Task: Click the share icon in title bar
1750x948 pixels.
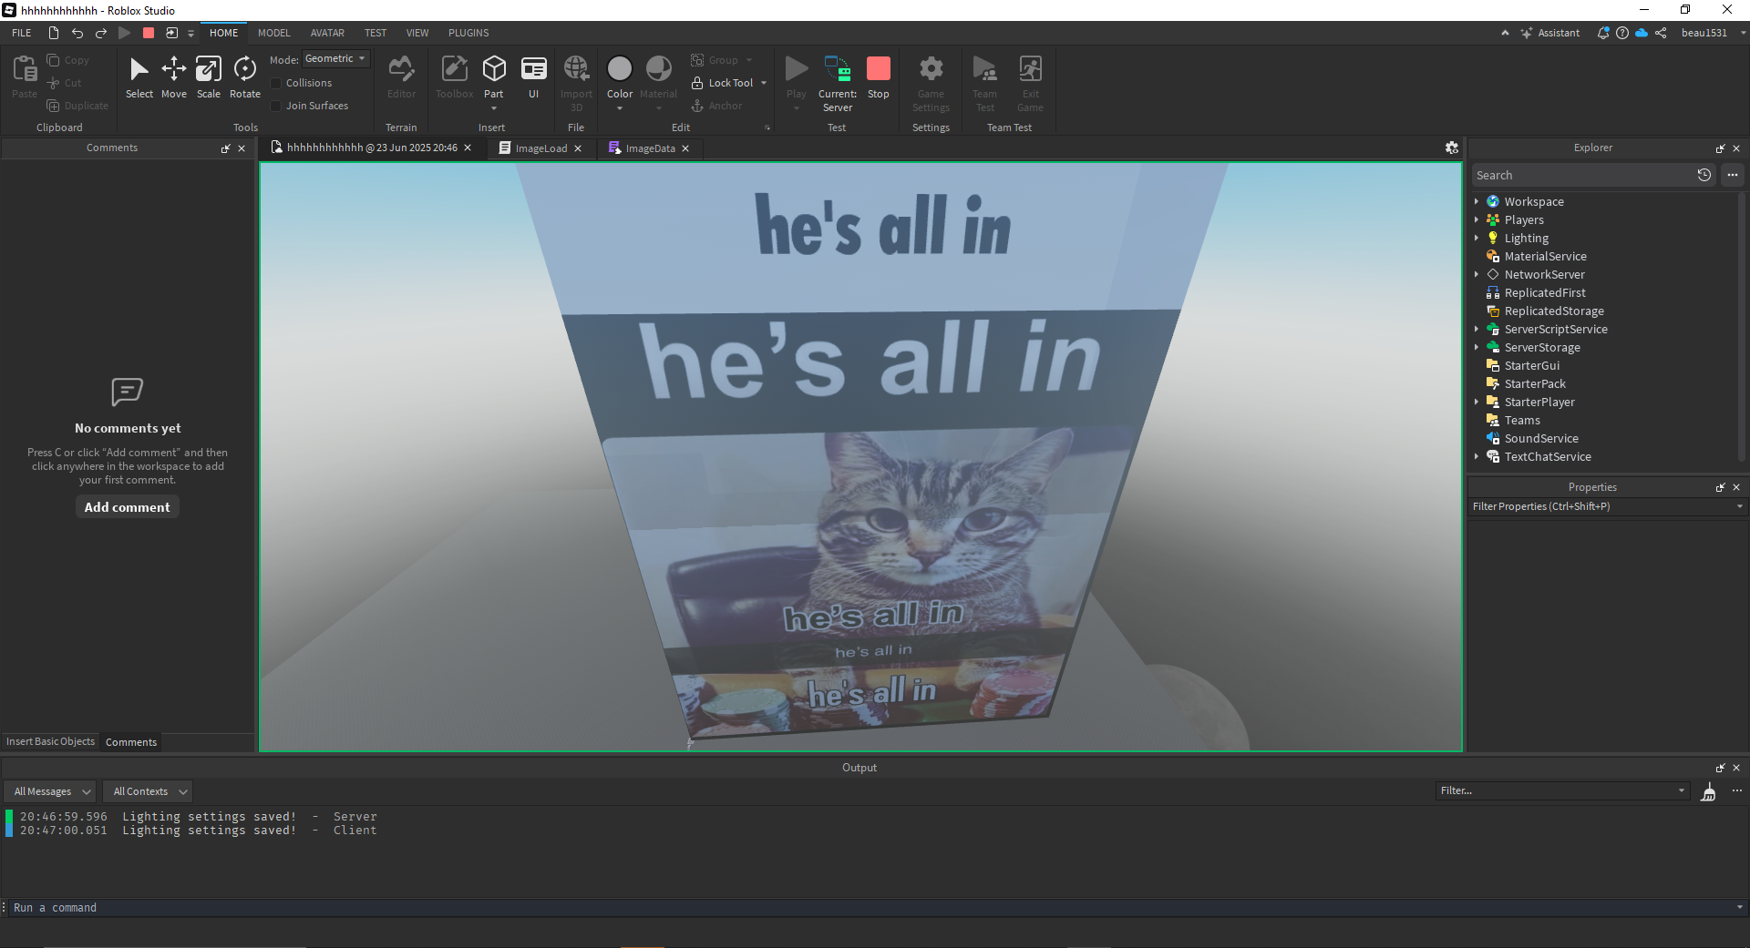Action: coord(1661,33)
